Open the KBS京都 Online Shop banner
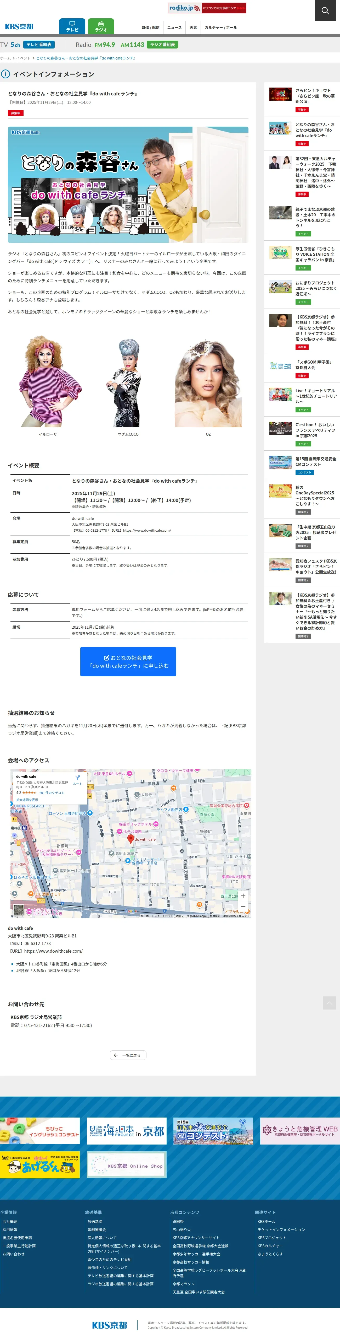This screenshot has height=1338, width=340. (127, 1164)
